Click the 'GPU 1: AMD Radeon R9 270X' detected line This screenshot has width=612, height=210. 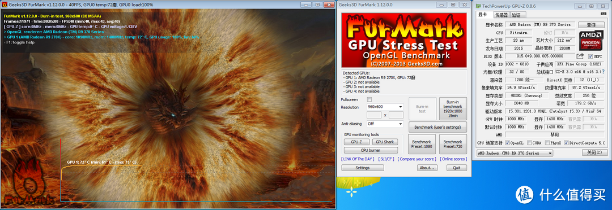379,78
